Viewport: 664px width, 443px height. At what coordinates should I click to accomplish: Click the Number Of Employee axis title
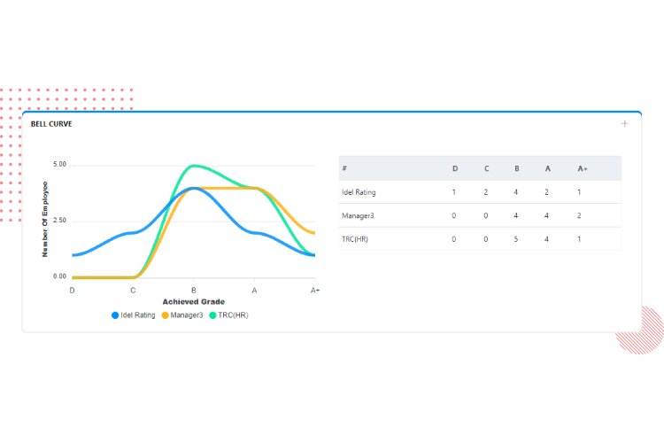click(x=45, y=219)
